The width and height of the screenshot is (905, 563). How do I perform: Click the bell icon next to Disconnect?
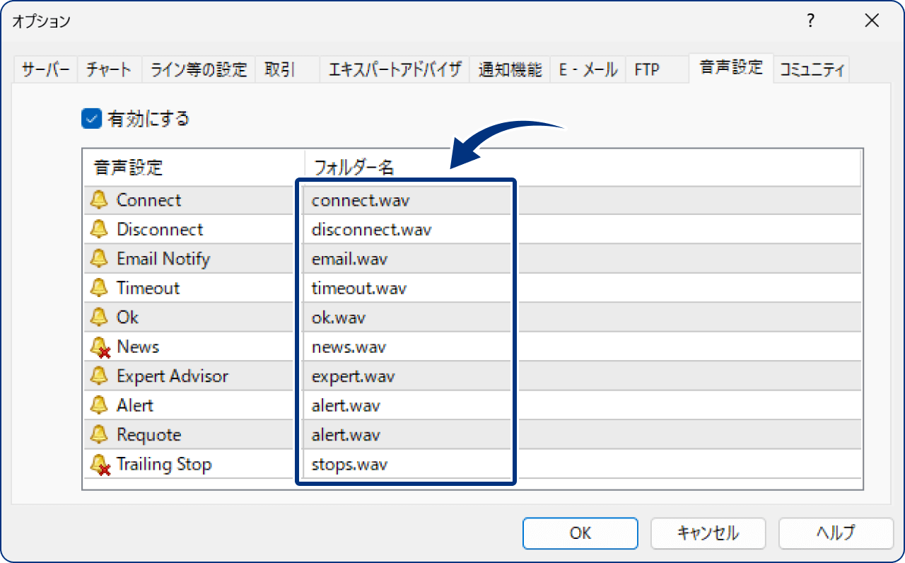point(99,229)
